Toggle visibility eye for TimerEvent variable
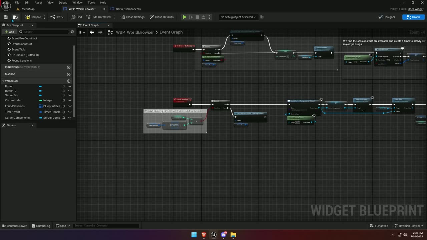 click(70, 112)
